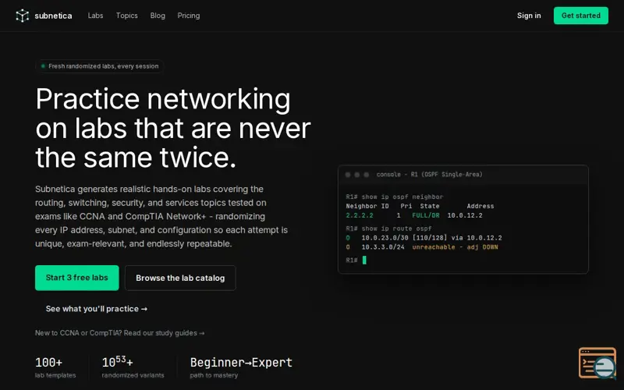Image resolution: width=624 pixels, height=390 pixels.
Task: Click the subnetica brand name text
Action: click(x=53, y=16)
